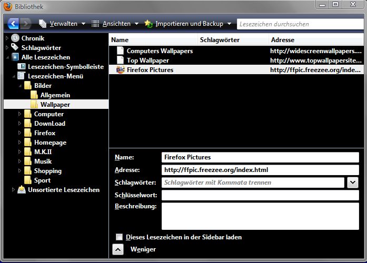Click the Firefox Pictures bookmark favicon
This screenshot has height=263, width=367.
121,70
